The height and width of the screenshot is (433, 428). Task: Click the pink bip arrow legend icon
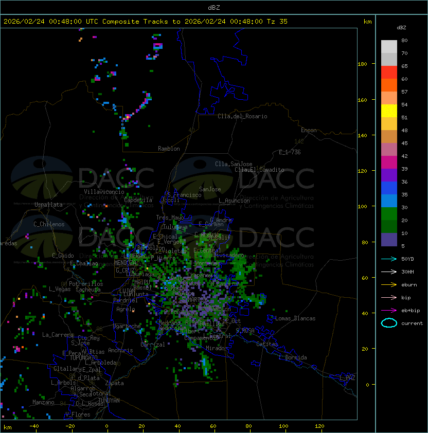(x=389, y=298)
